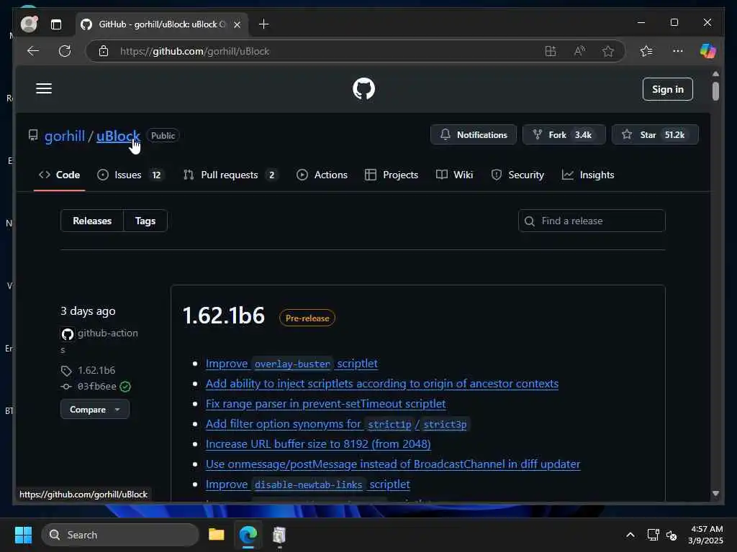Click the Notifications button
The image size is (737, 552).
tap(474, 134)
